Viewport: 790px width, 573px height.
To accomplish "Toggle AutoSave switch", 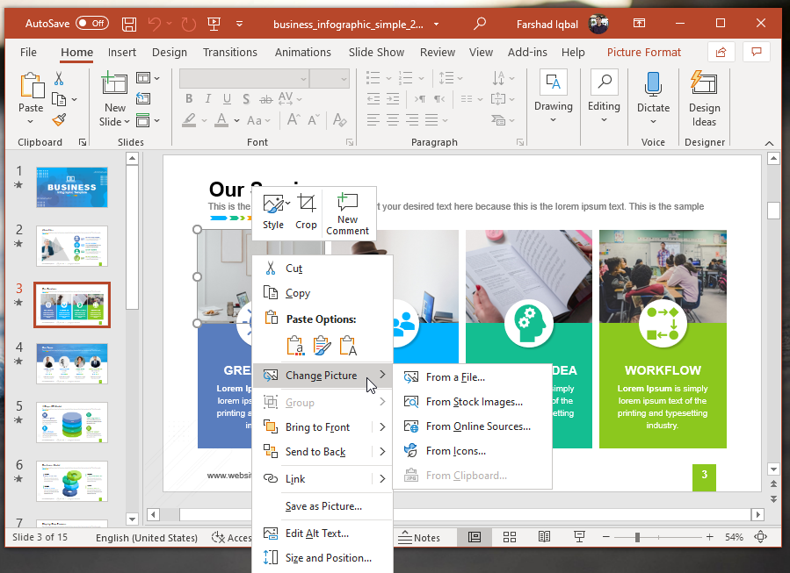I will [92, 24].
